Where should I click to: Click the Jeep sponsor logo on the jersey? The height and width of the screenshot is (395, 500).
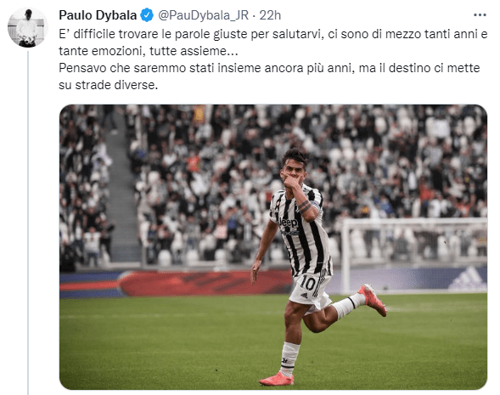(289, 223)
